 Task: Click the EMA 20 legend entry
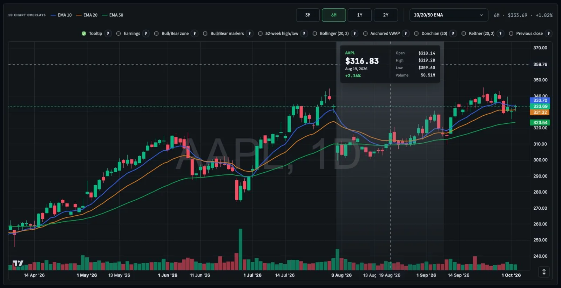(x=87, y=15)
